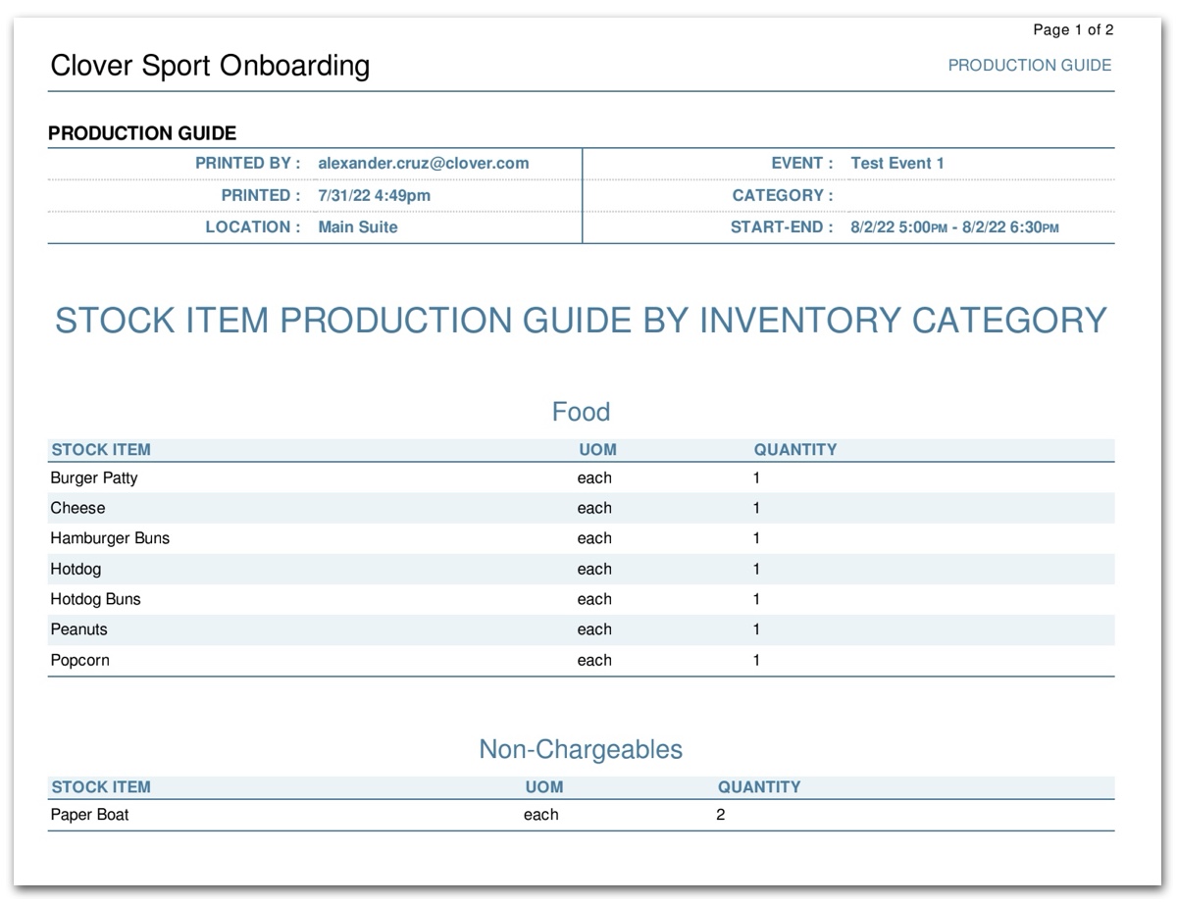This screenshot has height=904, width=1177.
Task: Click the QUANTITY column header in Food table
Action: coord(795,450)
